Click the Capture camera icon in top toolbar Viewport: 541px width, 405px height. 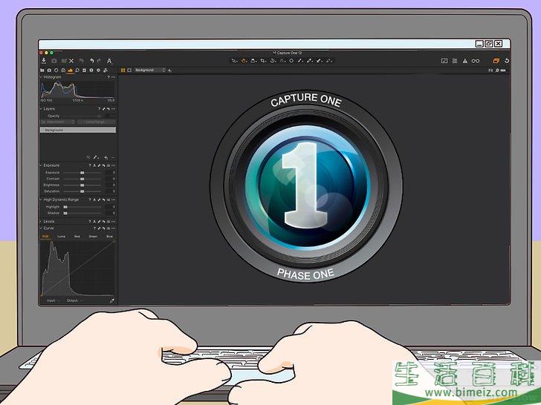click(54, 61)
